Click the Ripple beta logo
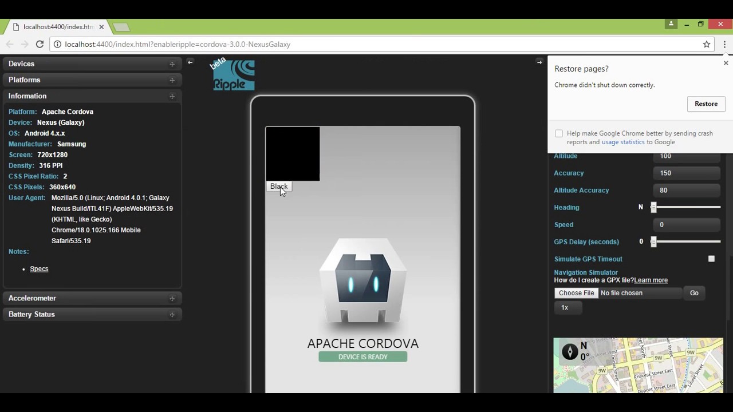 click(232, 74)
